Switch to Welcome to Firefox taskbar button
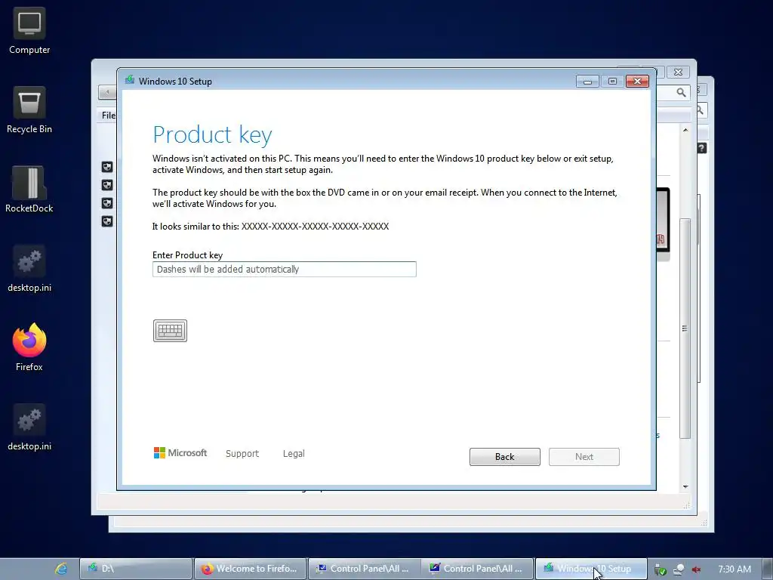 [x=250, y=569]
